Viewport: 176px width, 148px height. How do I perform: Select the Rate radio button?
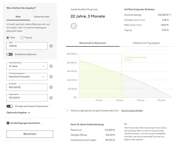coord(8,38)
